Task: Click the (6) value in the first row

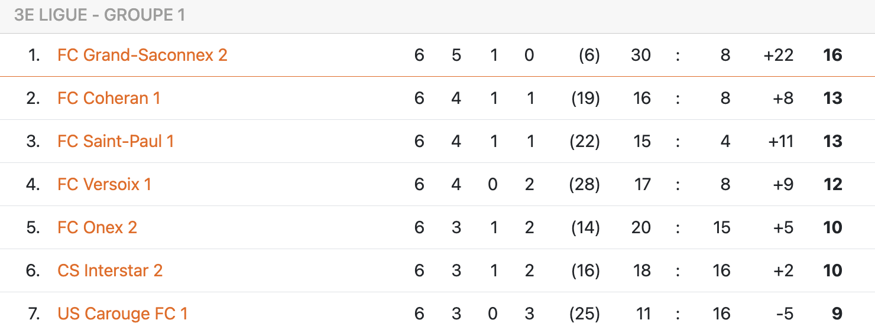Action: coord(589,55)
